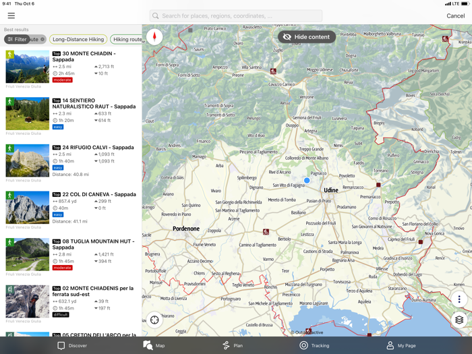Focus the places search field
The width and height of the screenshot is (472, 354).
pos(236,16)
